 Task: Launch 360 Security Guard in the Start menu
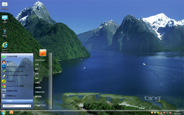click(x=17, y=81)
